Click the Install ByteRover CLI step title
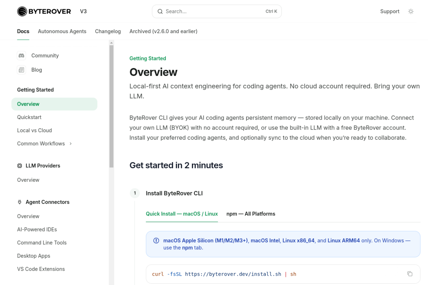Viewport: 428px width, 285px height. (174, 193)
